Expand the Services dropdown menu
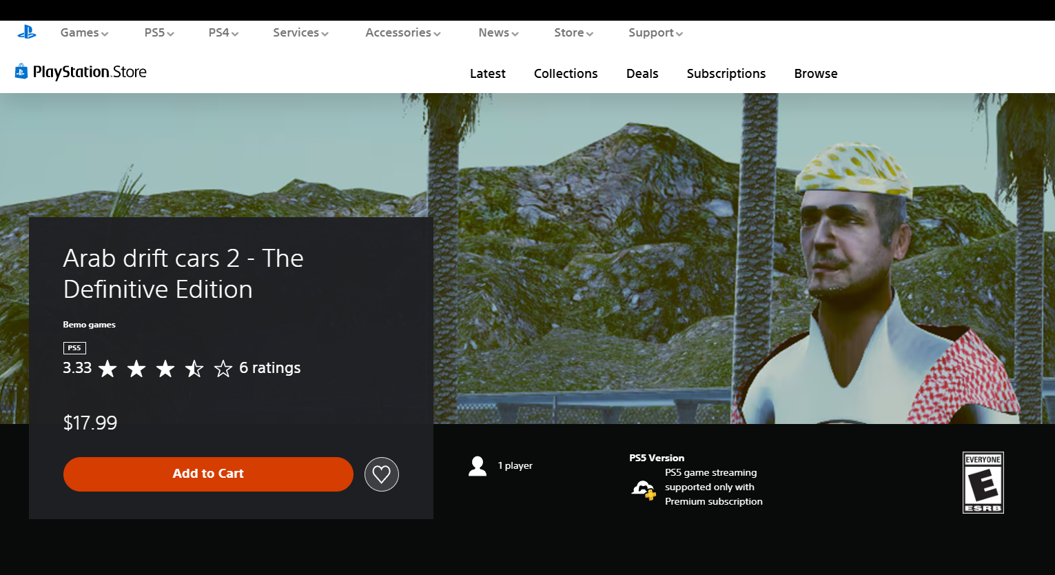Screen dimensions: 1055x575 point(300,32)
